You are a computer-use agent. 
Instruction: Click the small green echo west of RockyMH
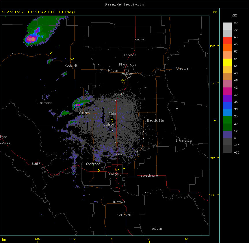coord(51,60)
